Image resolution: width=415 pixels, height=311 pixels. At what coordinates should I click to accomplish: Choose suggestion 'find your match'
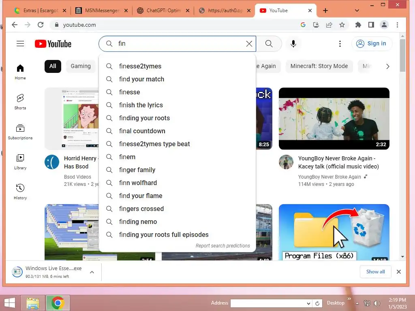point(178,79)
